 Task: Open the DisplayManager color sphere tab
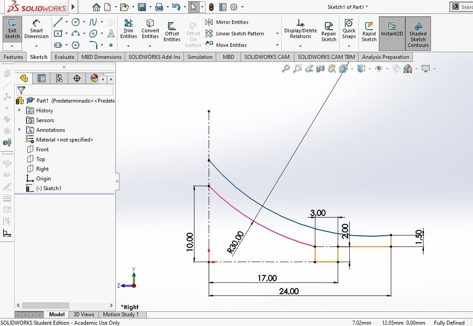click(94, 78)
